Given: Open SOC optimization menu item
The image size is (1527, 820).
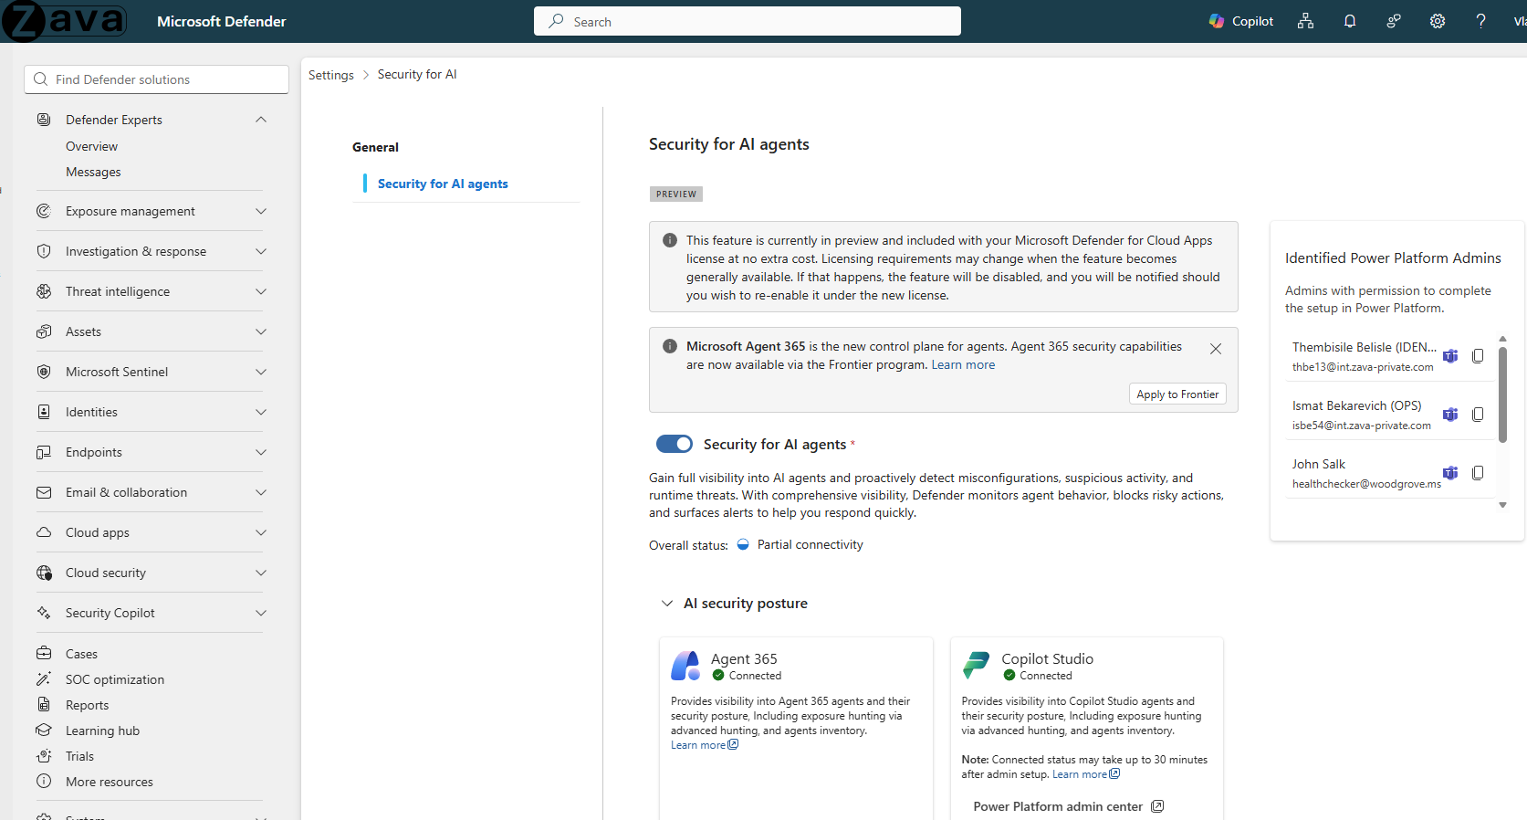Looking at the screenshot, I should pyautogui.click(x=115, y=679).
